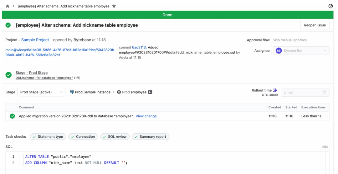The width and height of the screenshot is (338, 174).
Task: Open the Assignee System Bot dropdown
Action: tap(301, 51)
